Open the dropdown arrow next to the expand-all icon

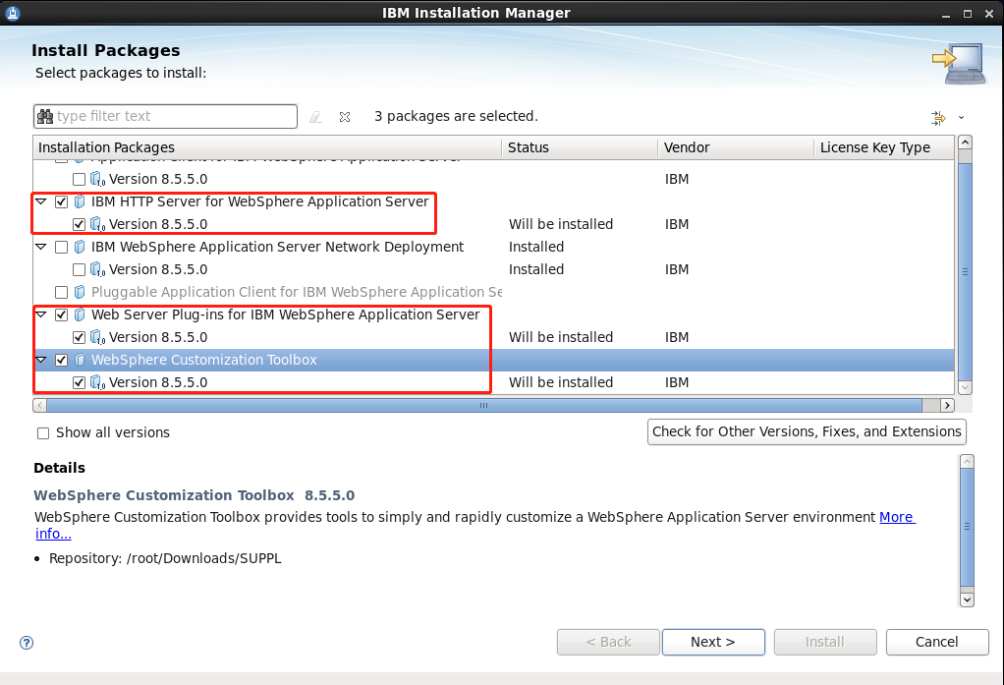coord(961,117)
